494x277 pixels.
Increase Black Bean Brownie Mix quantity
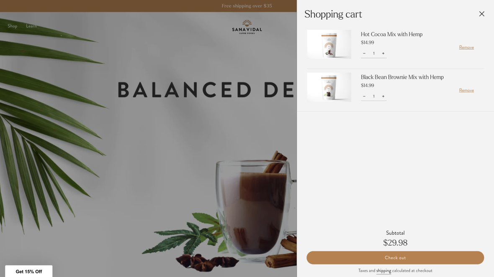point(383,96)
